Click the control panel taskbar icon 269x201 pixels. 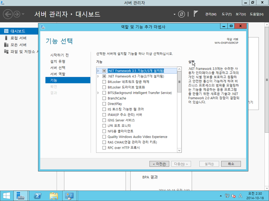pyautogui.click(x=69, y=196)
